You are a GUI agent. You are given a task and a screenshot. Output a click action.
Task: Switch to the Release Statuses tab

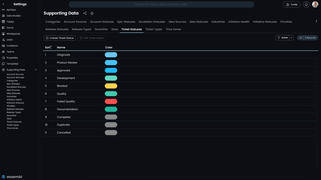(57, 30)
